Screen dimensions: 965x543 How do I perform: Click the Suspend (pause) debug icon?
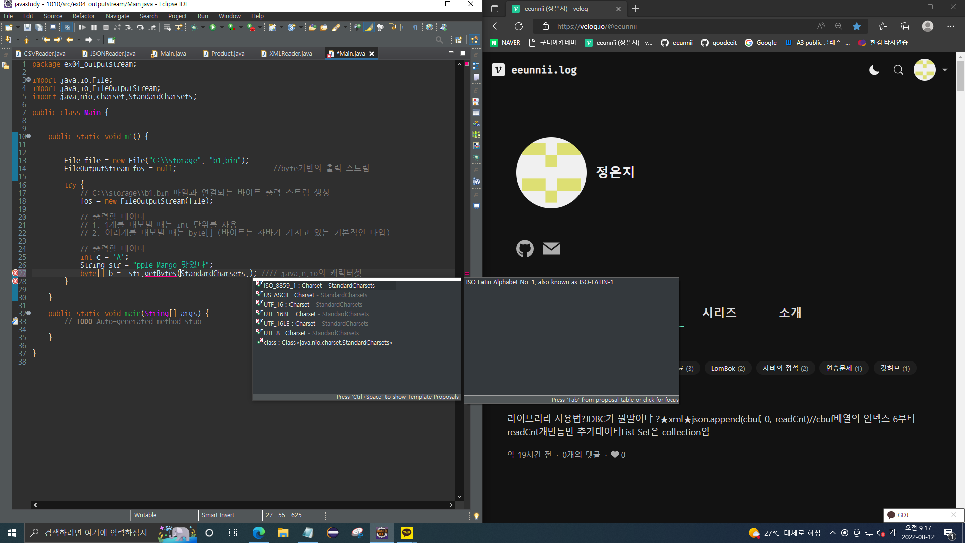(94, 27)
